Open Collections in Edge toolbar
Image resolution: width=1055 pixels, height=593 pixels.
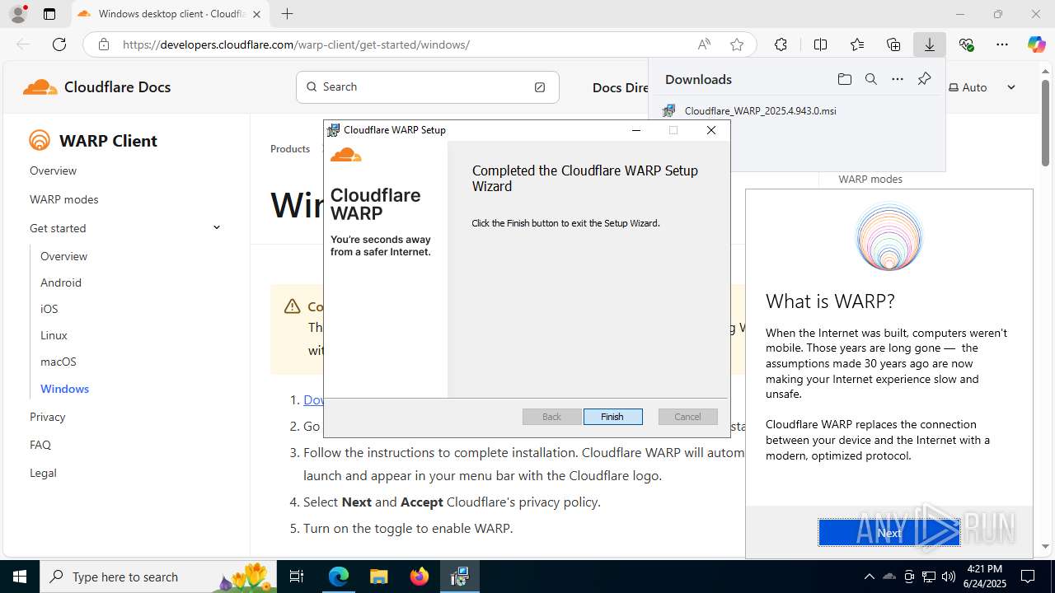893,44
